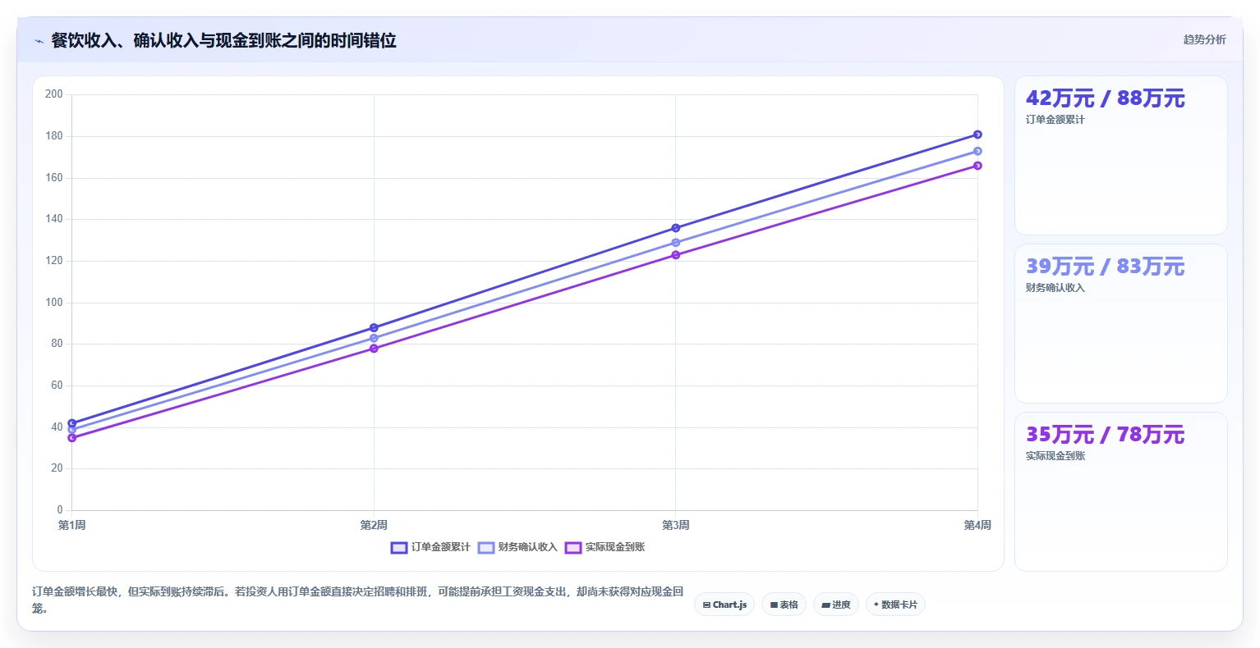Select the 财务确认收入 data point at 第3周
The image size is (1260, 648).
pyautogui.click(x=676, y=243)
